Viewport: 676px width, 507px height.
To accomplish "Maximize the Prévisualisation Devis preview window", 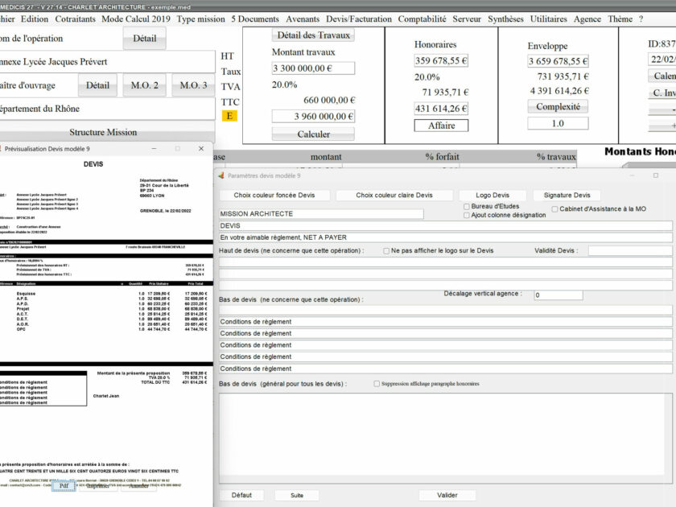I will 177,149.
